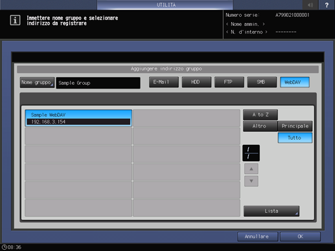Image resolution: width=335 pixels, height=251 pixels.
Task: Click the 192.168.3.154 address text
Action: pos(49,122)
